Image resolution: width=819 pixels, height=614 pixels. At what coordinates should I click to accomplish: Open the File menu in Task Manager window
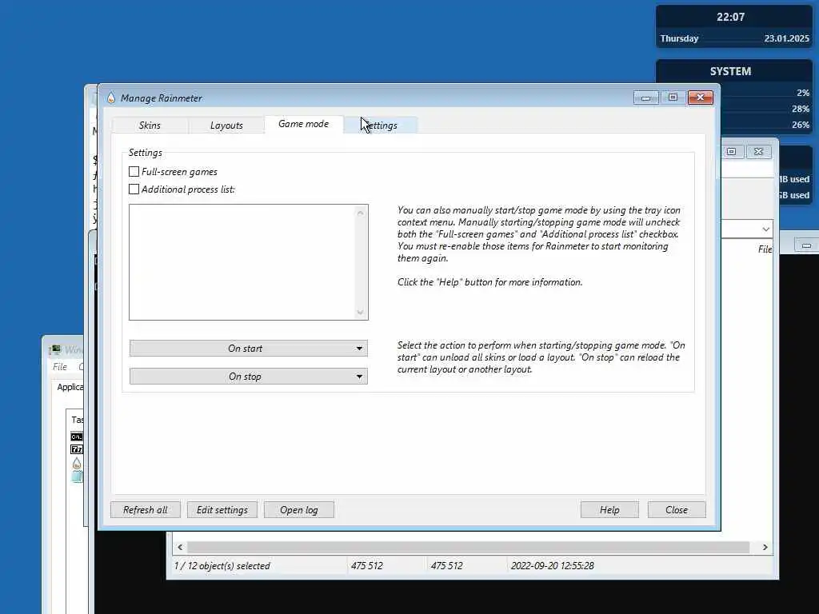coord(59,367)
